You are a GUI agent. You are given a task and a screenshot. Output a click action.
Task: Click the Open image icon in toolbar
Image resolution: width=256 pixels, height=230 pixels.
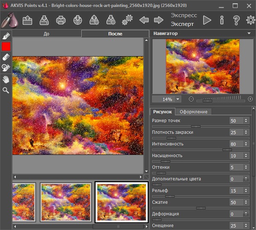click(x=28, y=20)
